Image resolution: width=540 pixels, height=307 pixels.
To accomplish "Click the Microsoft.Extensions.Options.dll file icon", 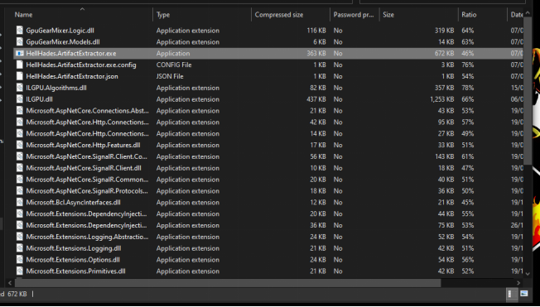I will click(x=20, y=260).
